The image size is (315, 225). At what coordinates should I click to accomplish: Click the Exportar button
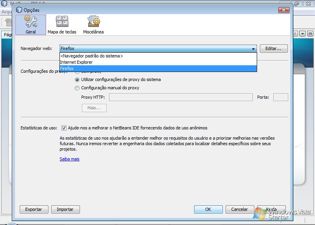pyautogui.click(x=34, y=209)
